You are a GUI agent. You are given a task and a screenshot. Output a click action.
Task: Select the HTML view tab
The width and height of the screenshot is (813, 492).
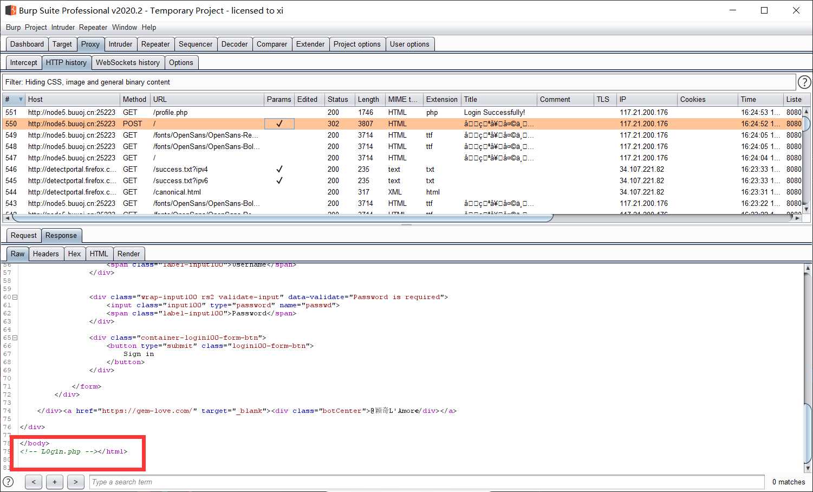tap(99, 254)
